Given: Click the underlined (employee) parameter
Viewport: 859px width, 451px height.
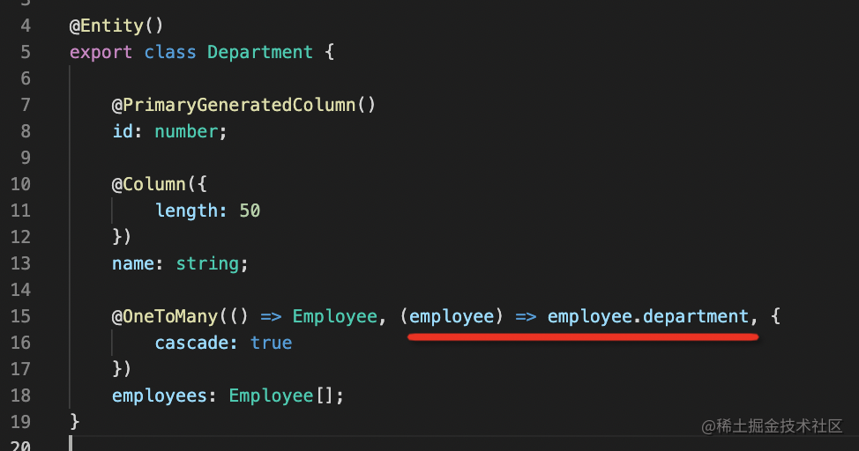Looking at the screenshot, I should [452, 316].
